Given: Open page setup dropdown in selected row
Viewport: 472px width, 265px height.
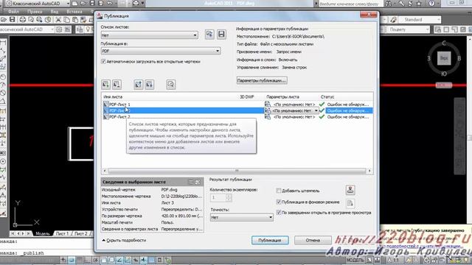Looking at the screenshot, I should click(x=316, y=110).
